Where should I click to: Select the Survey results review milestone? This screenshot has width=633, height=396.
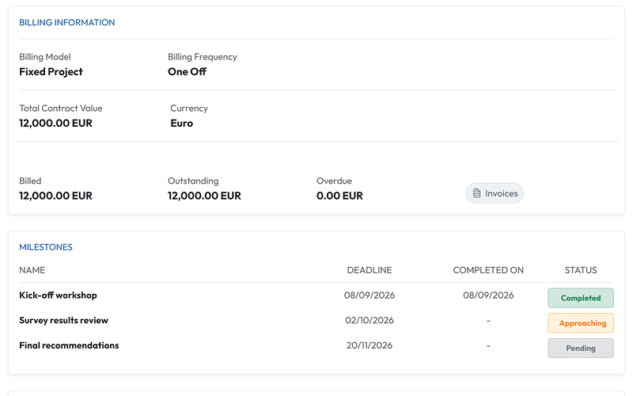(64, 320)
